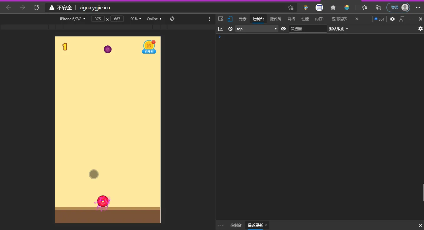Open the Collections icon
The height and width of the screenshot is (230, 424).
[x=378, y=7]
